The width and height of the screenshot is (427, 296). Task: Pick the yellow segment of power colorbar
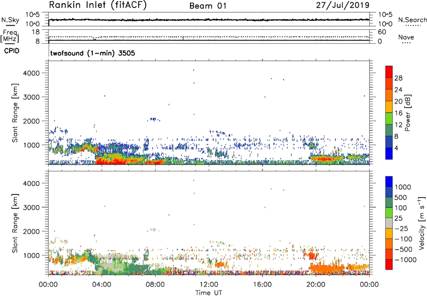(x=389, y=107)
